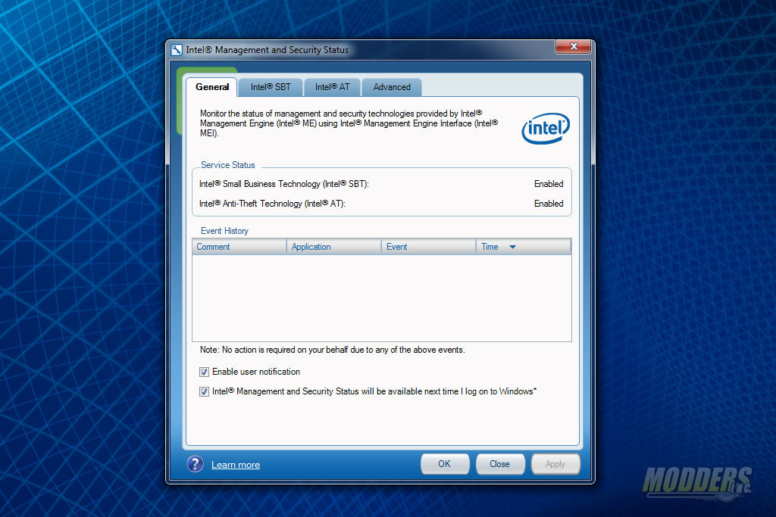Image resolution: width=776 pixels, height=517 pixels.
Task: Click the title bar application icon
Action: pos(177,50)
